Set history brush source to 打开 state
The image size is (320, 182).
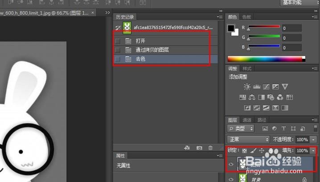tap(118, 41)
